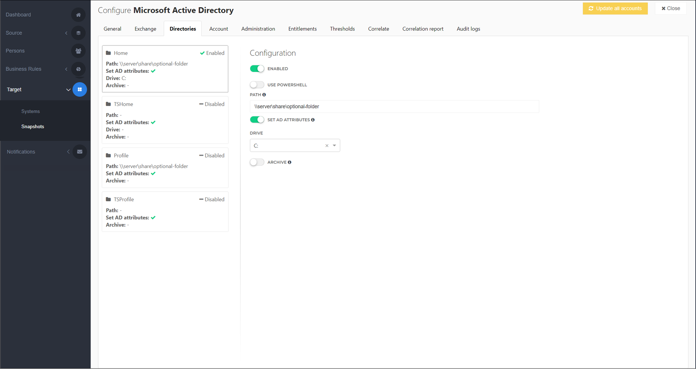
Task: Open the Account tab
Action: pos(219,29)
